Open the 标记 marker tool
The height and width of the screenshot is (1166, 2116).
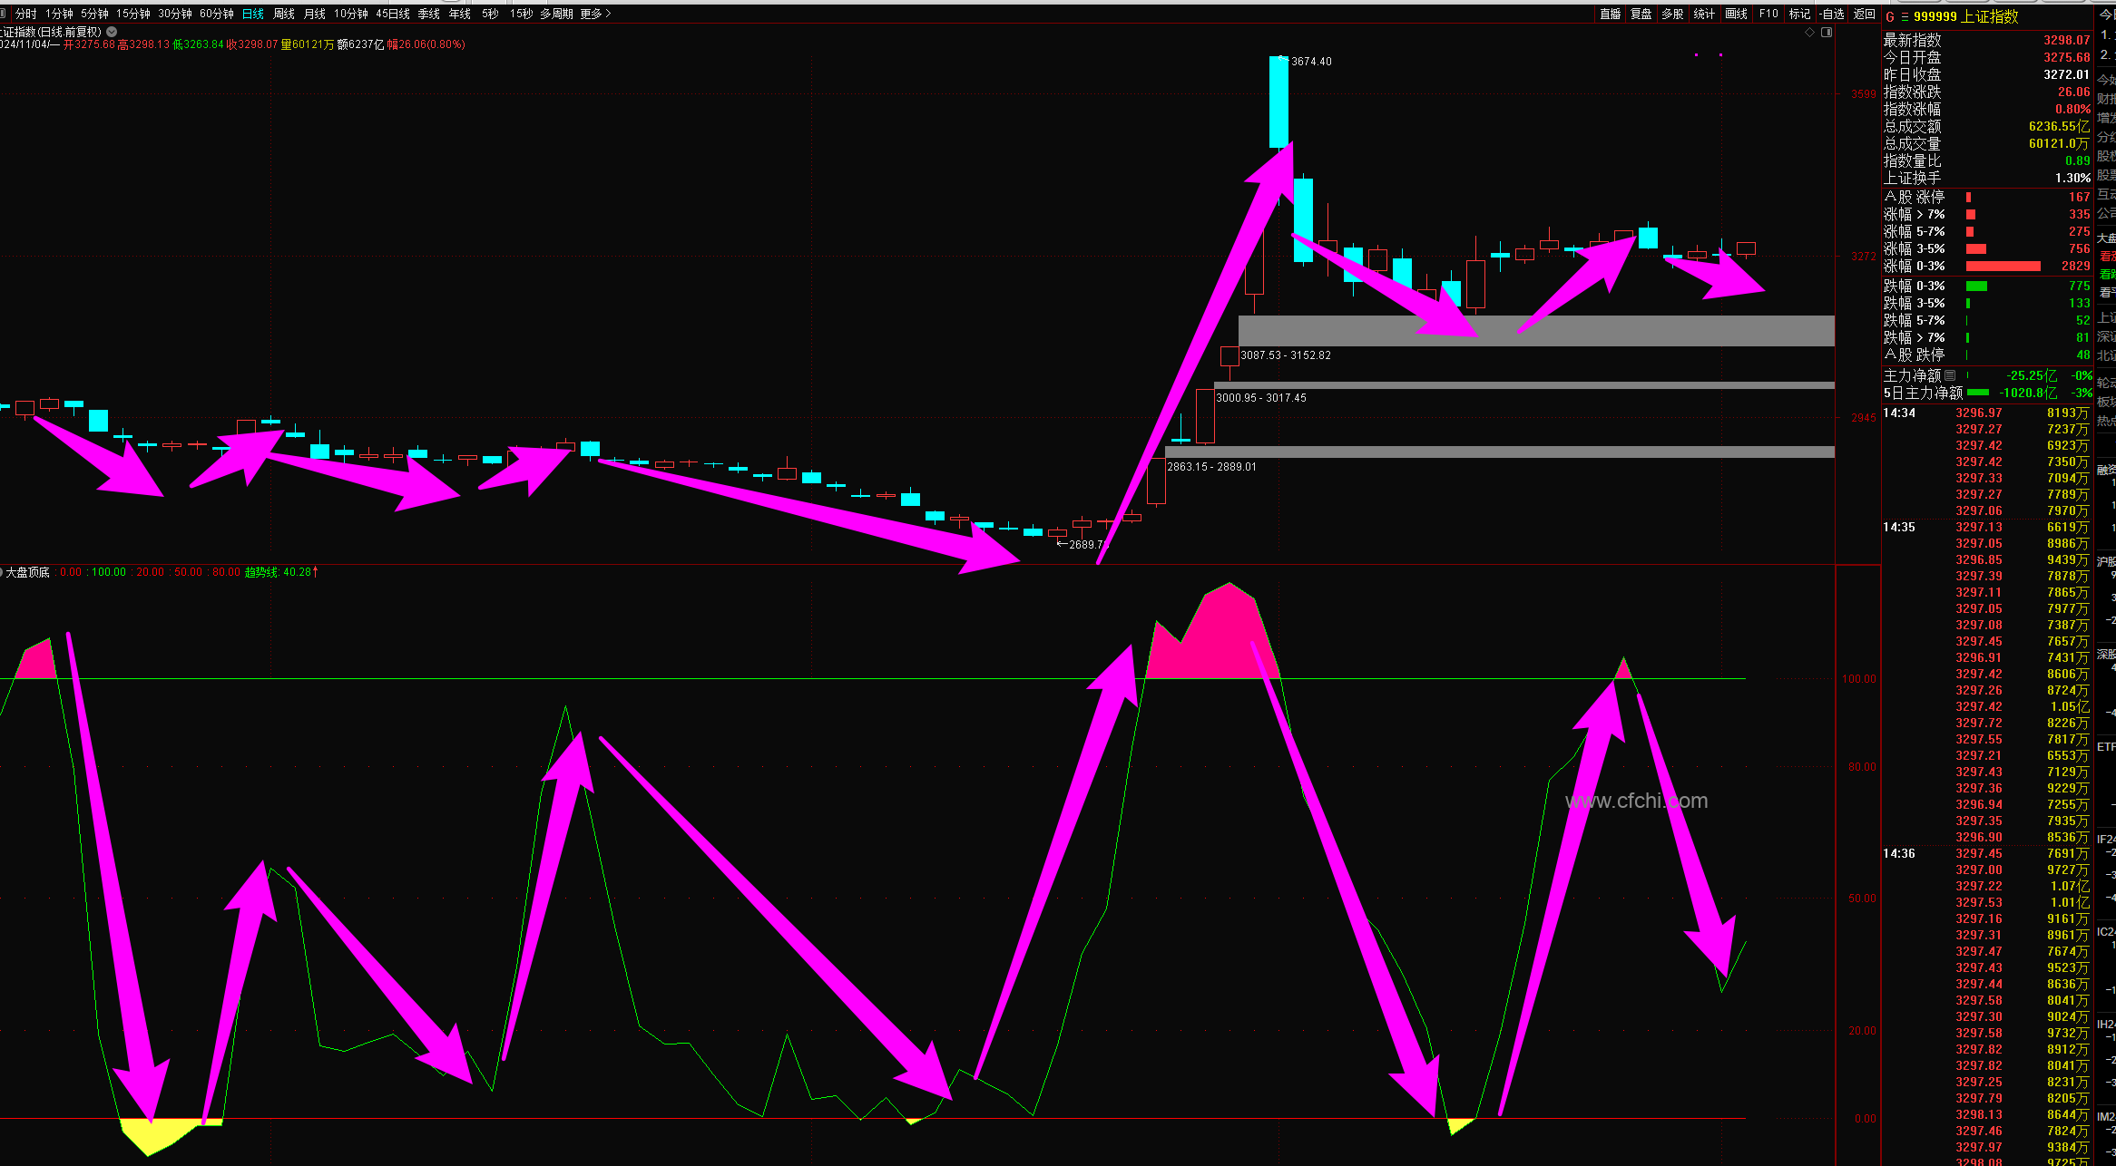coord(1799,14)
